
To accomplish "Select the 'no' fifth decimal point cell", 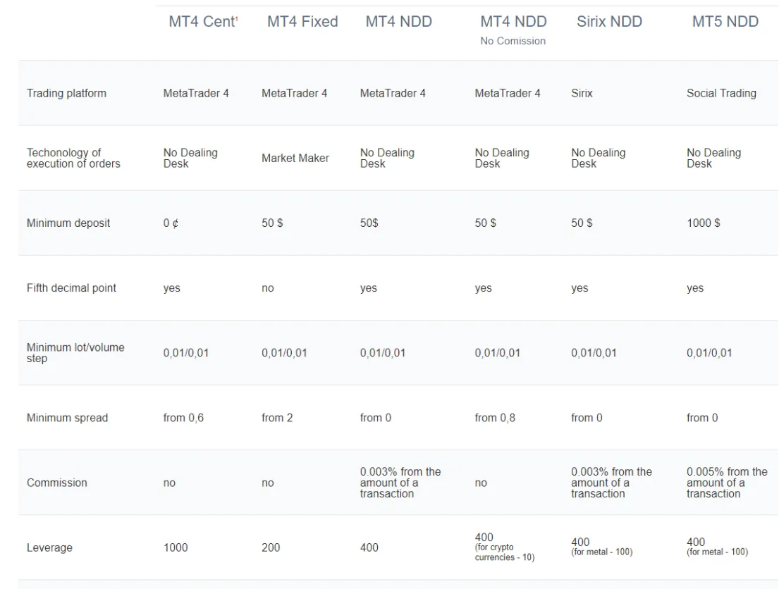I will (x=268, y=289).
